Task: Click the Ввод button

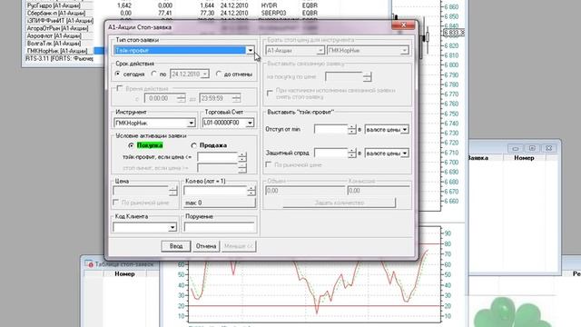Action: 176,246
